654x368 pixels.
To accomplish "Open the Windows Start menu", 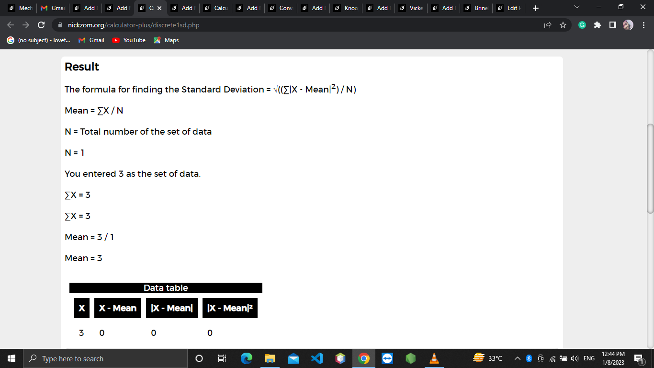I will coord(11,358).
